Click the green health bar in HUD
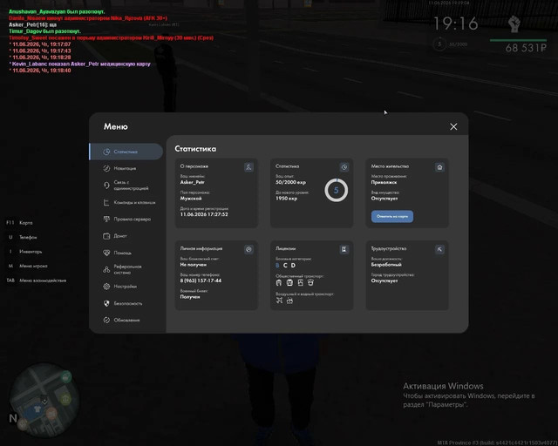The image size is (558, 446). 518,40
